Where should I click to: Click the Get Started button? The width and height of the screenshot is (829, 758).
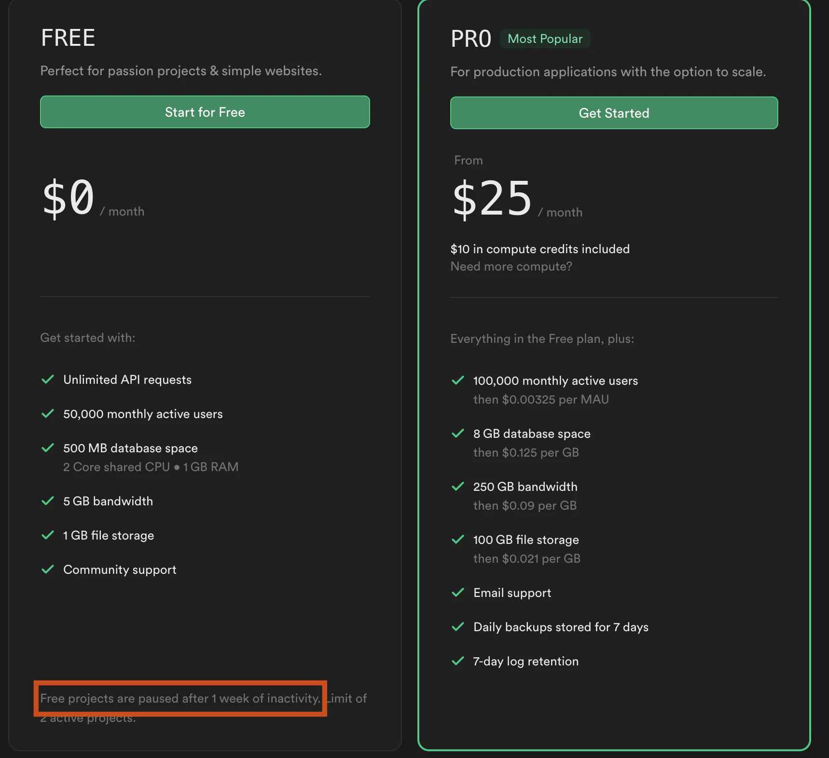click(x=614, y=113)
